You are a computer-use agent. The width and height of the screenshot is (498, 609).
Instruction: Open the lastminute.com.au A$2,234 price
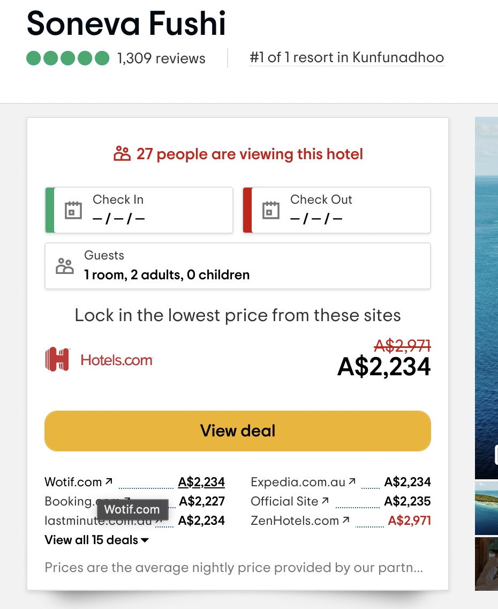pyautogui.click(x=201, y=521)
